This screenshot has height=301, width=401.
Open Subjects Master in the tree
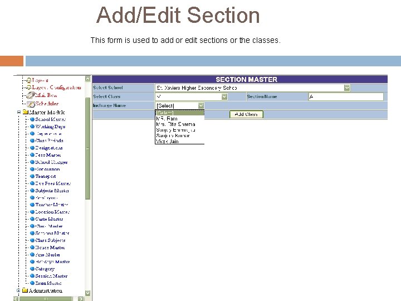(52, 191)
